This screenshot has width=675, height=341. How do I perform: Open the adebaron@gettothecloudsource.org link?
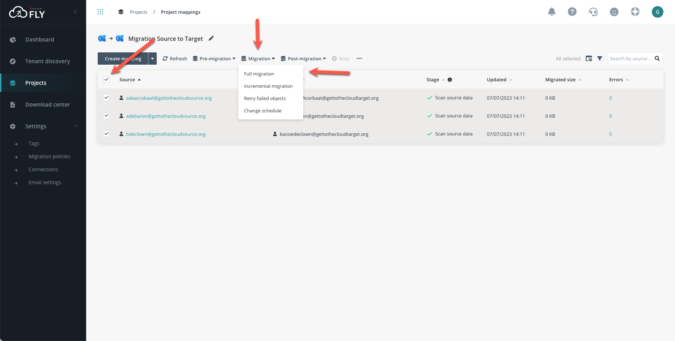(166, 116)
